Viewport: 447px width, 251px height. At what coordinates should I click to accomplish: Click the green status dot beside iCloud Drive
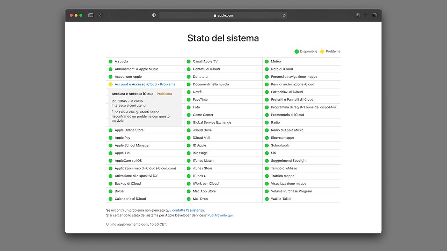(189, 130)
